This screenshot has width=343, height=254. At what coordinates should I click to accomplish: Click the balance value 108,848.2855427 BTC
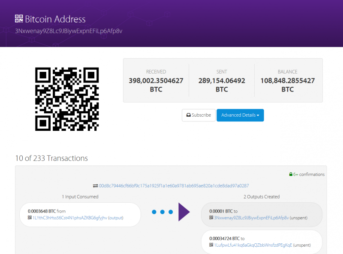[287, 85]
